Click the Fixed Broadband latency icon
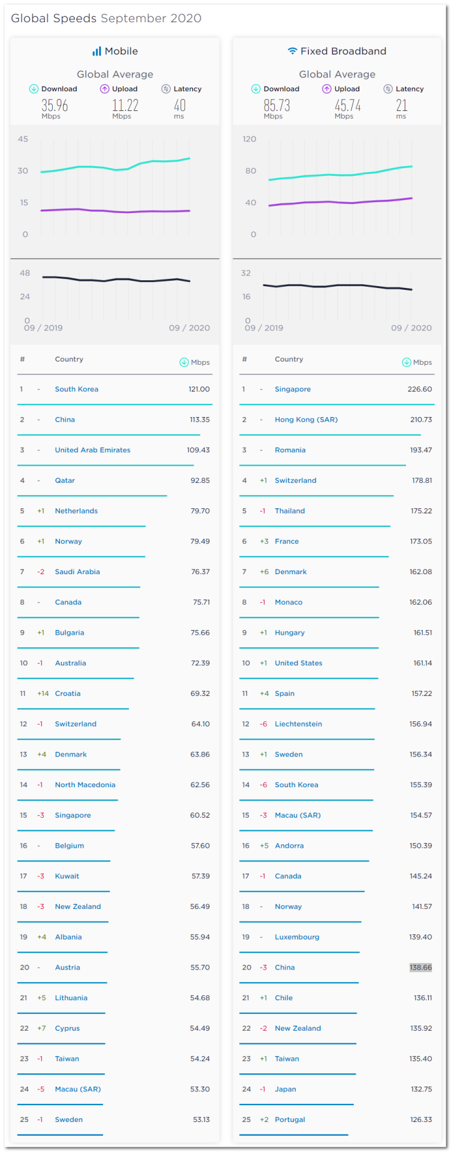 (x=388, y=89)
